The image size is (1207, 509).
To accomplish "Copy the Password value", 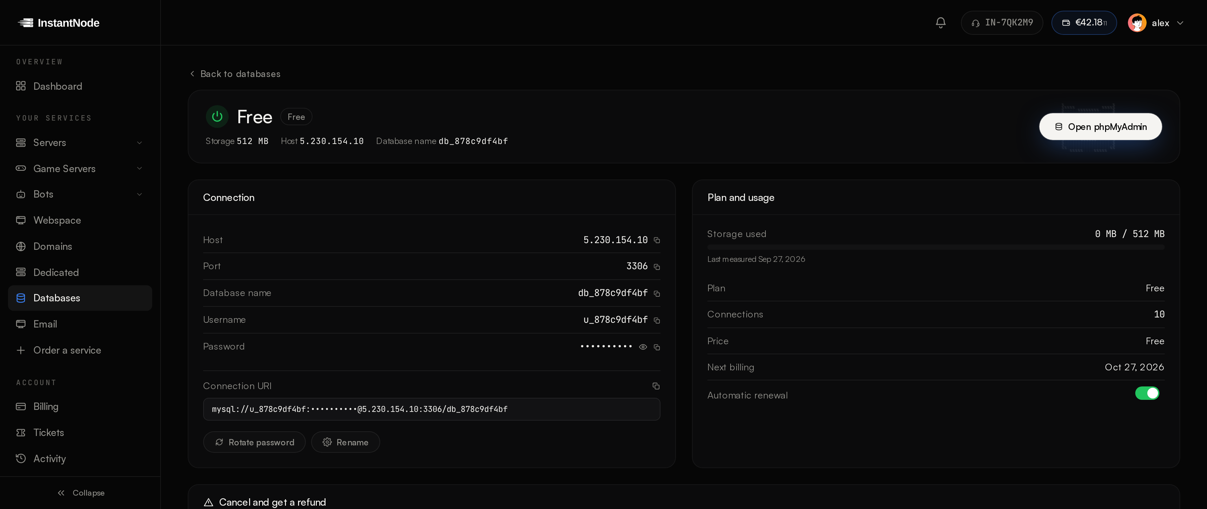I will [656, 347].
